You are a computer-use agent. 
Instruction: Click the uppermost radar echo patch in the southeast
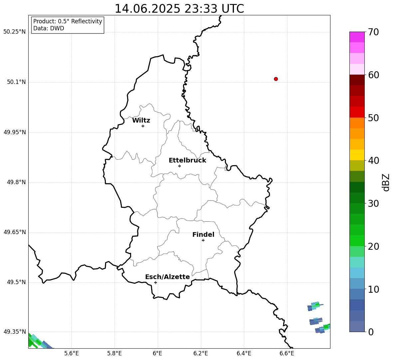(x=315, y=306)
